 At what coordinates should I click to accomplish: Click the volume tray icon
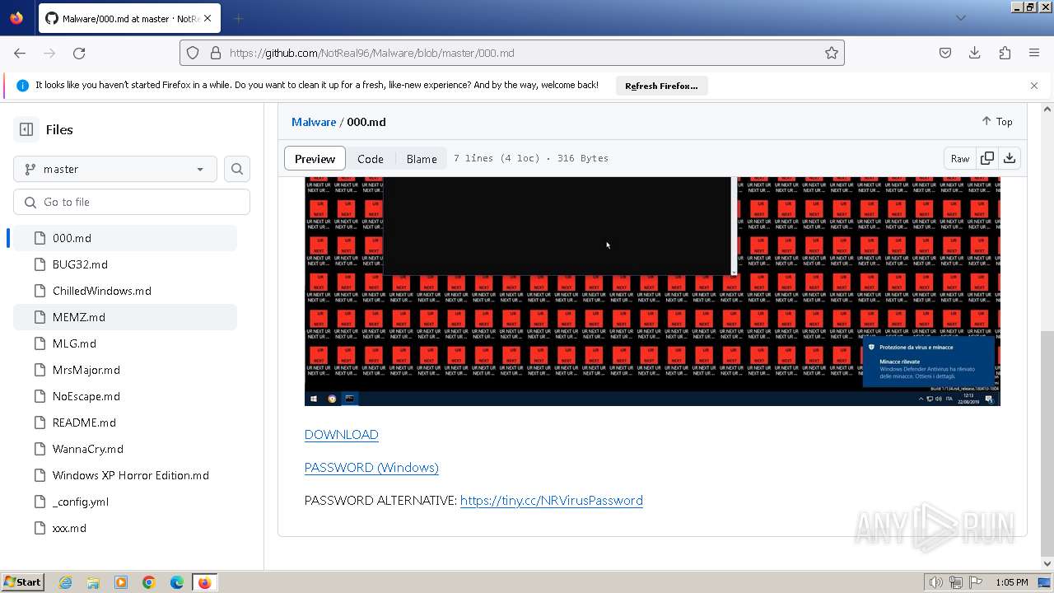click(x=936, y=582)
